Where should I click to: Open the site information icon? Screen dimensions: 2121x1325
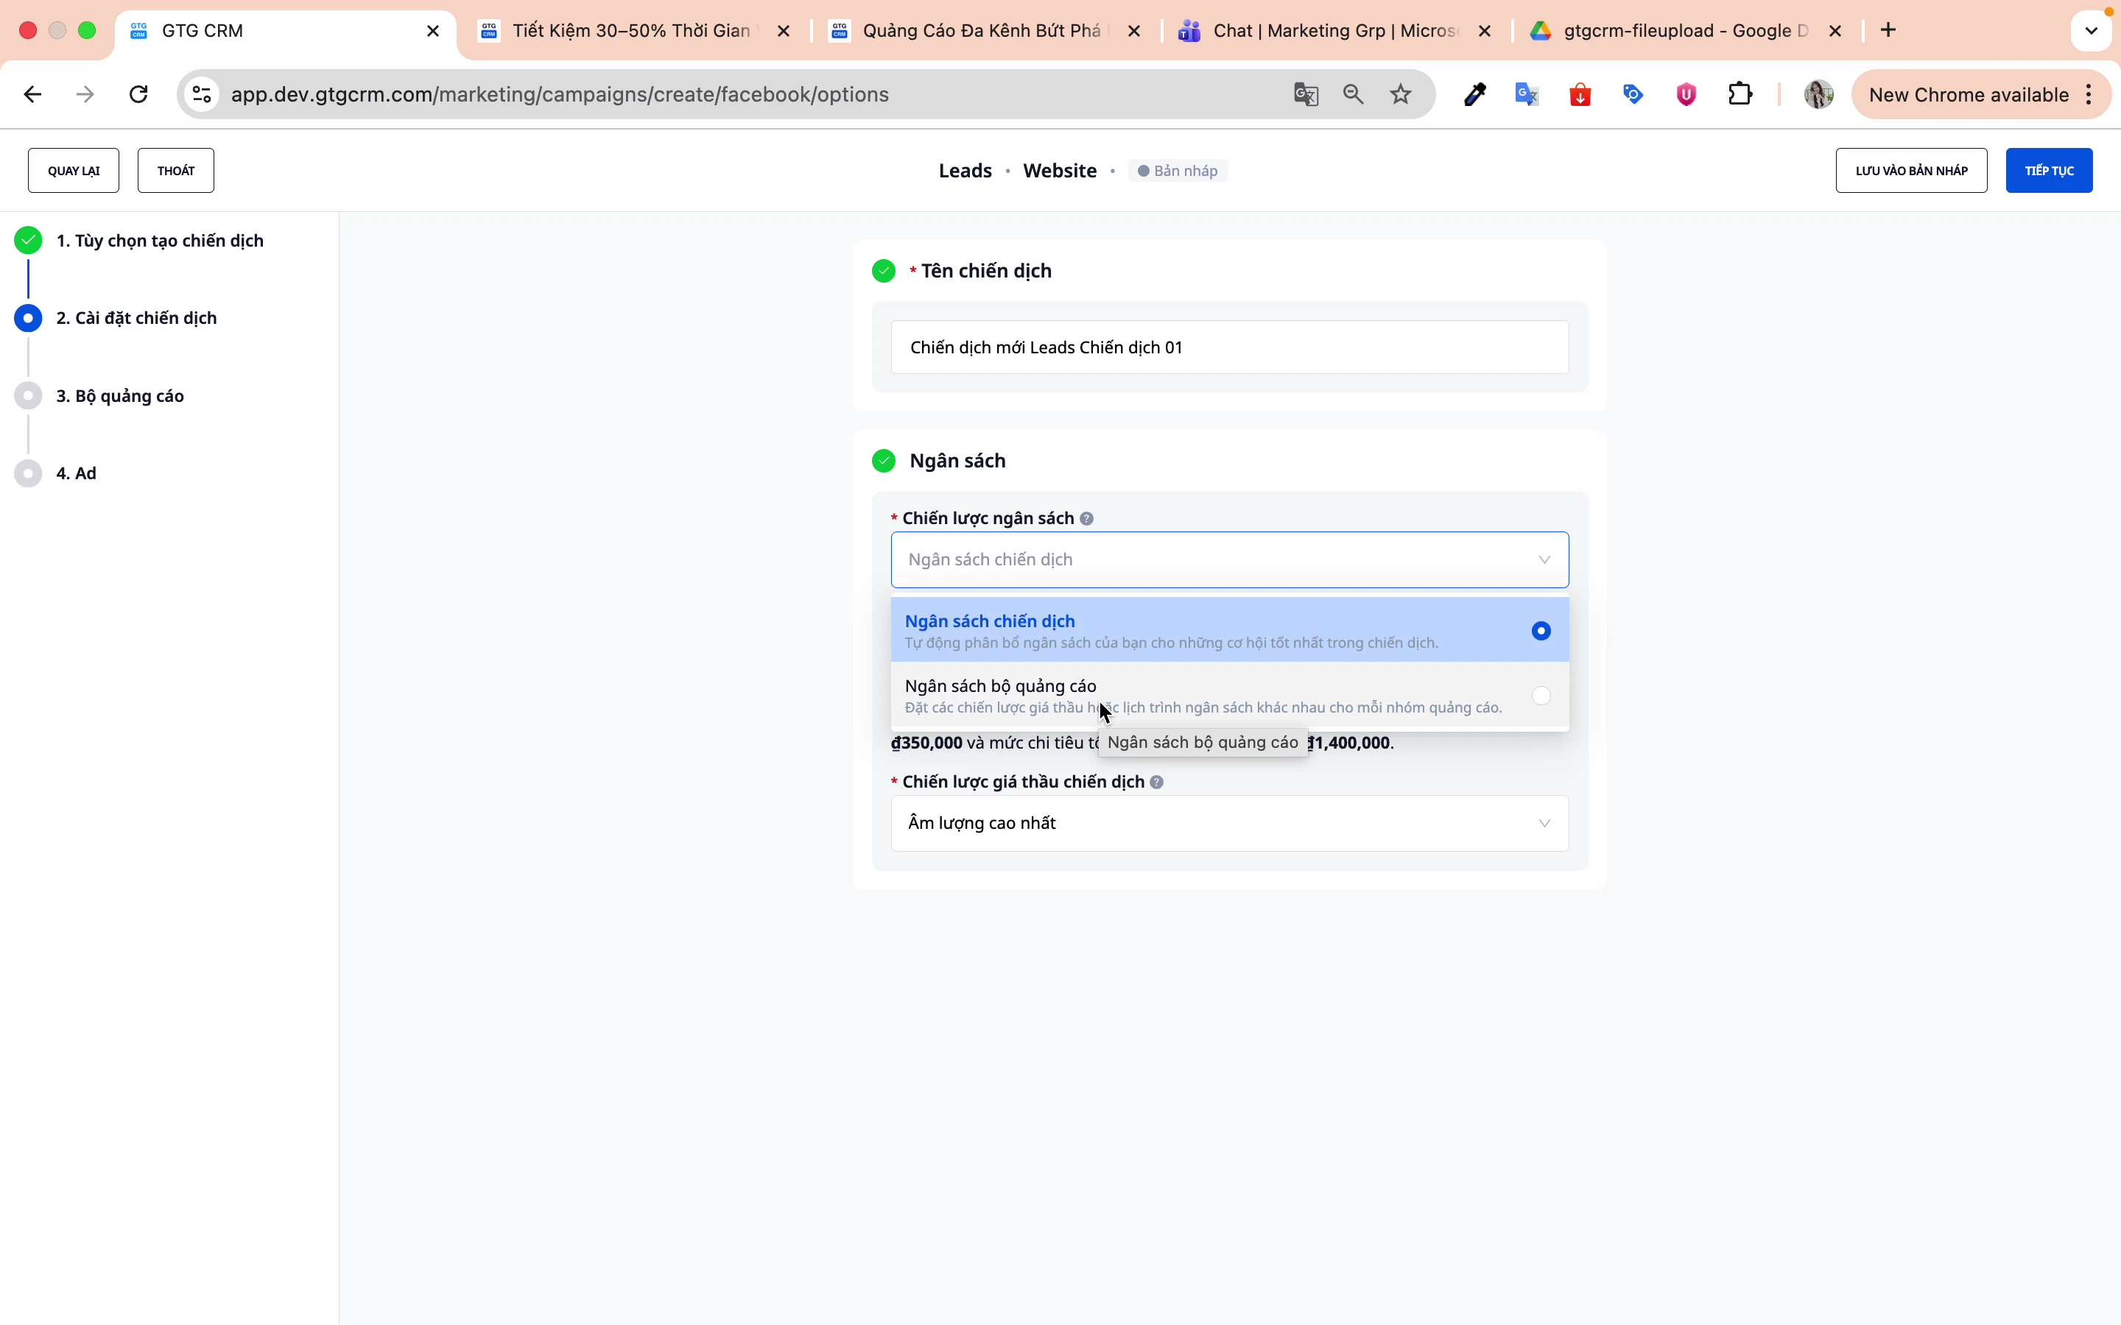pyautogui.click(x=203, y=95)
